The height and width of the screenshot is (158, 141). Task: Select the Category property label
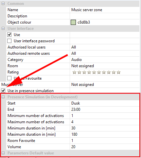point(15,60)
